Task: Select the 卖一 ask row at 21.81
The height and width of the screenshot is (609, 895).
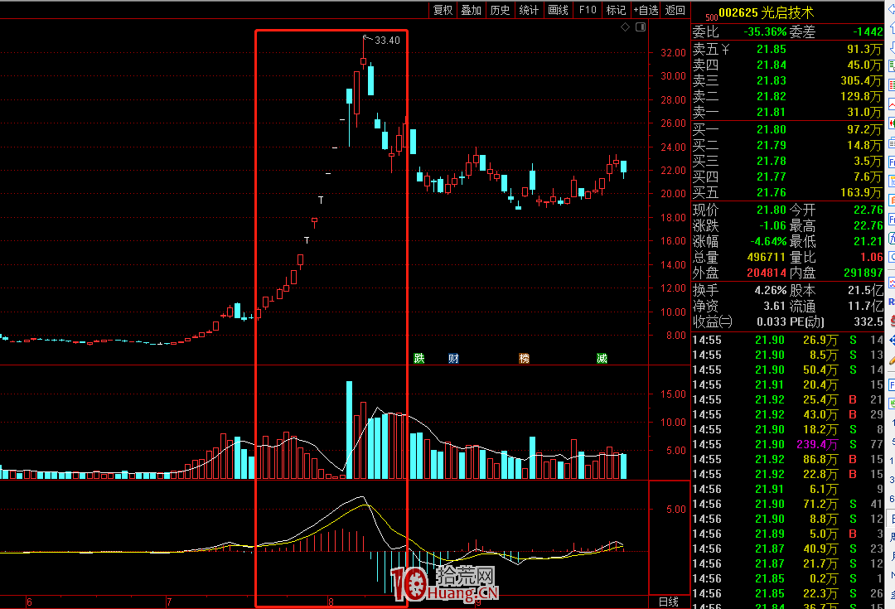Action: 788,113
